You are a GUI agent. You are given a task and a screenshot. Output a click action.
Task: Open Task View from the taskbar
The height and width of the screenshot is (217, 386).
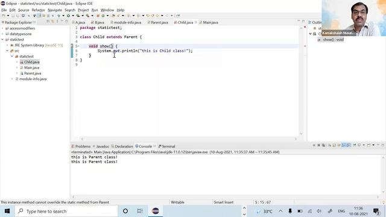click(140, 211)
